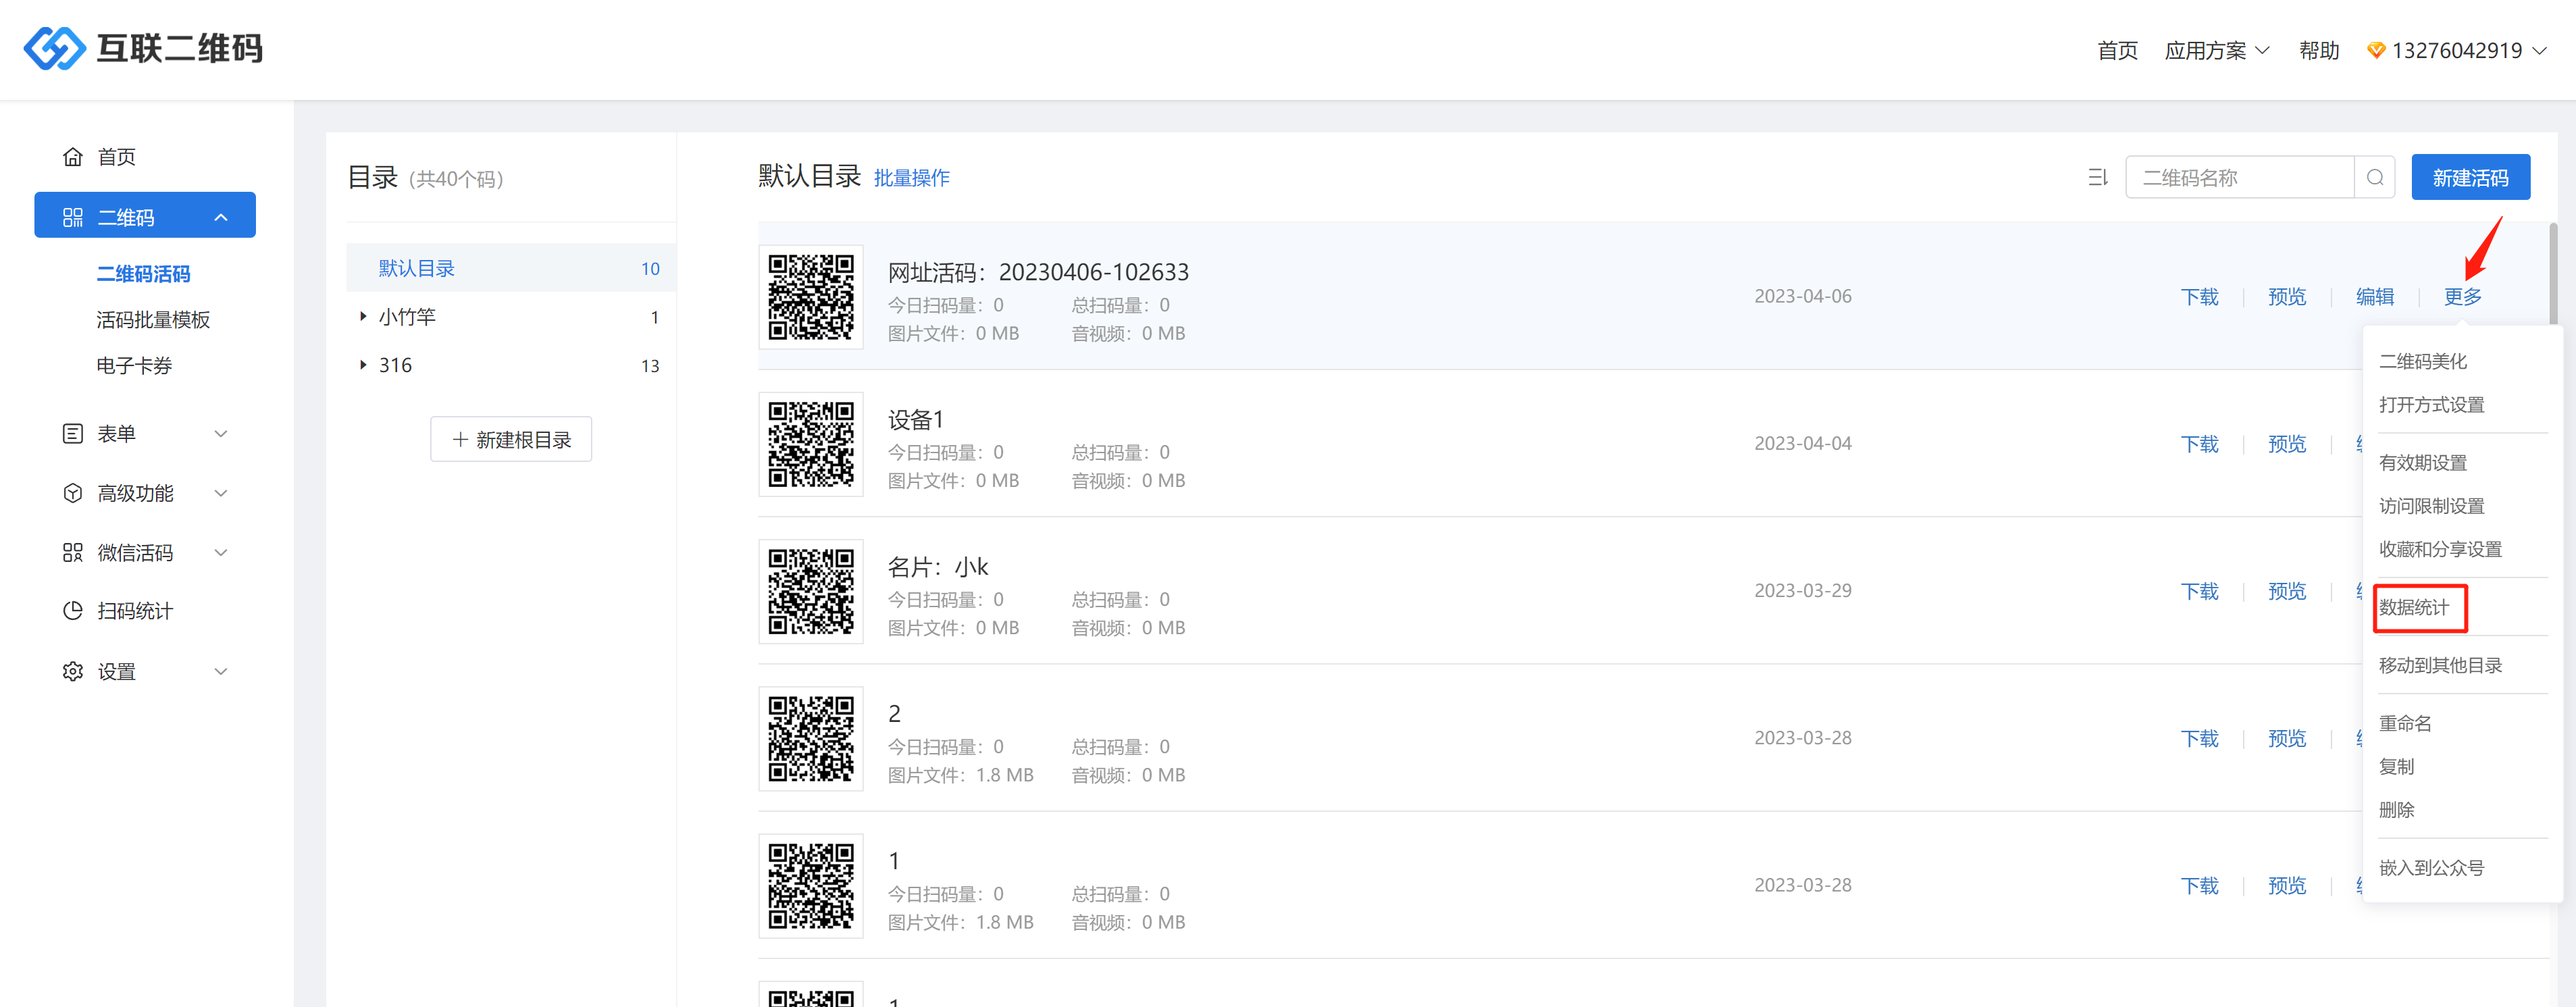
Task: Collapse the 二维码 sidebar section chevron
Action: point(221,217)
